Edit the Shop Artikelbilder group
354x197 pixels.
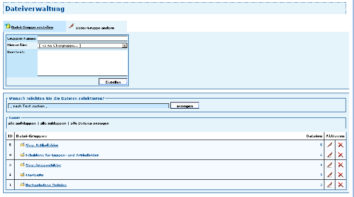coord(329,145)
